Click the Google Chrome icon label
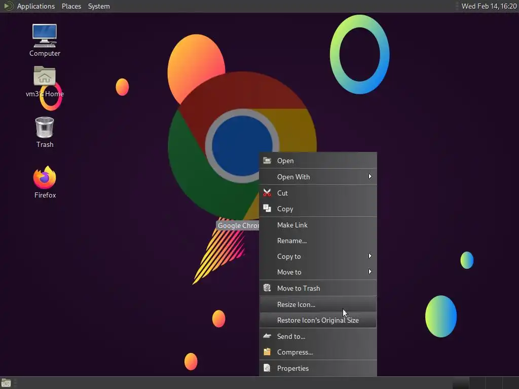This screenshot has width=519, height=389. coord(238,225)
